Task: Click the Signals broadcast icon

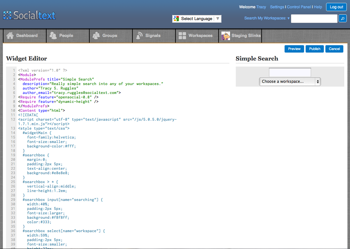Action: click(x=139, y=35)
